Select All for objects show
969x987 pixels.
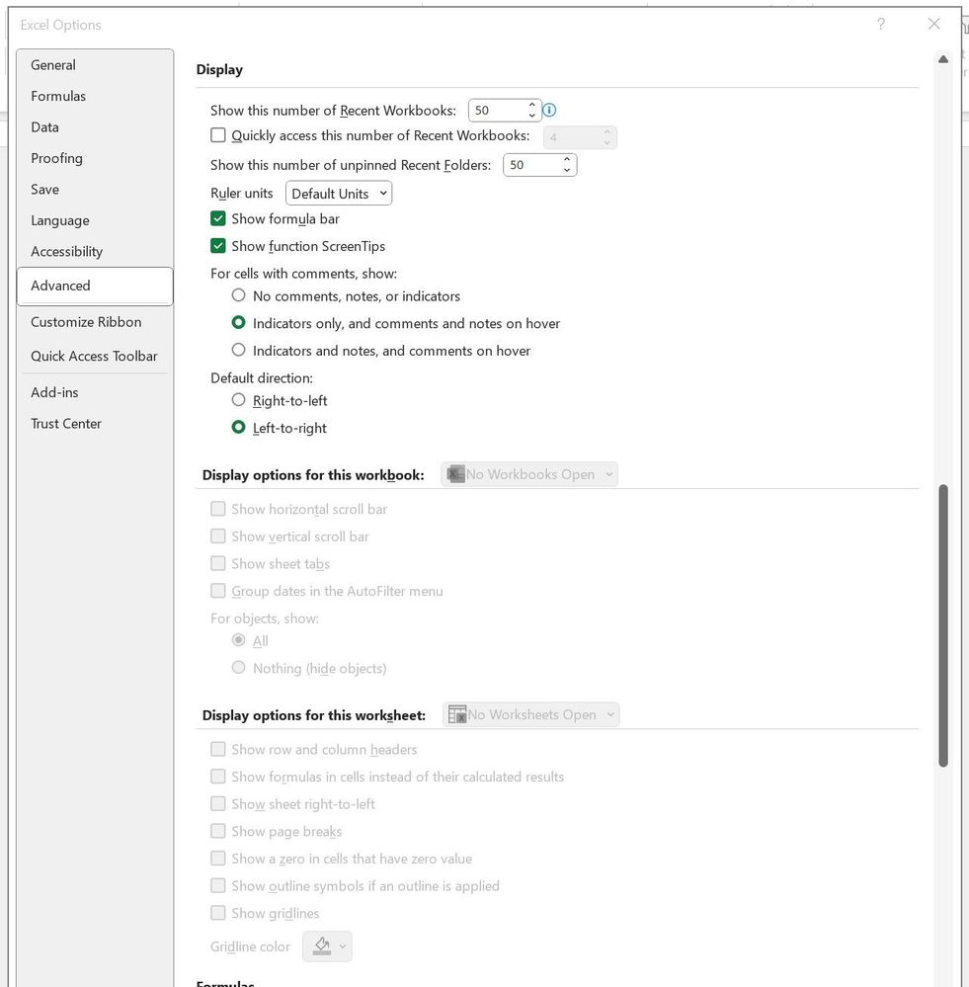tap(238, 640)
